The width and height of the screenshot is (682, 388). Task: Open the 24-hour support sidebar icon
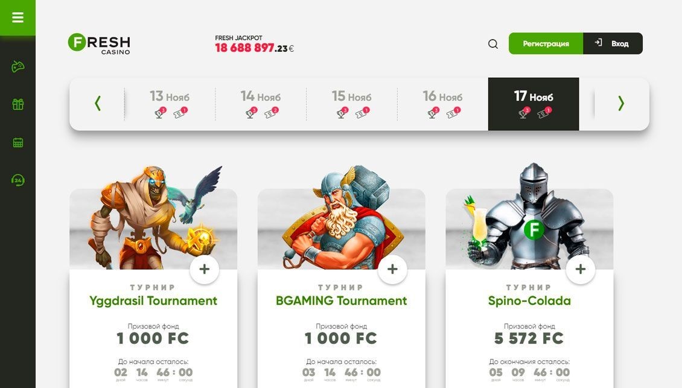click(18, 180)
